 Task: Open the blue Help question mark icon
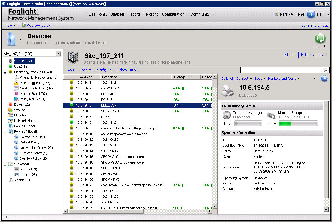311,14
